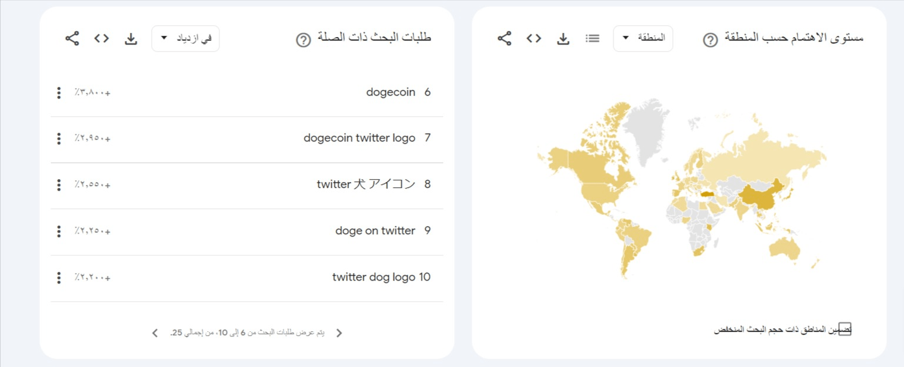Go to previous page of related queries
Screen dimensions: 904x367
pyautogui.click(x=339, y=333)
